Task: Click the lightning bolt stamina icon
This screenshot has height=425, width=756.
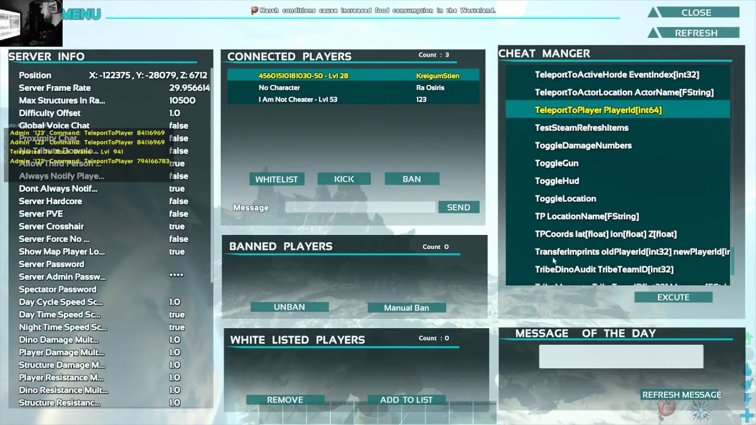Action: pos(748,400)
